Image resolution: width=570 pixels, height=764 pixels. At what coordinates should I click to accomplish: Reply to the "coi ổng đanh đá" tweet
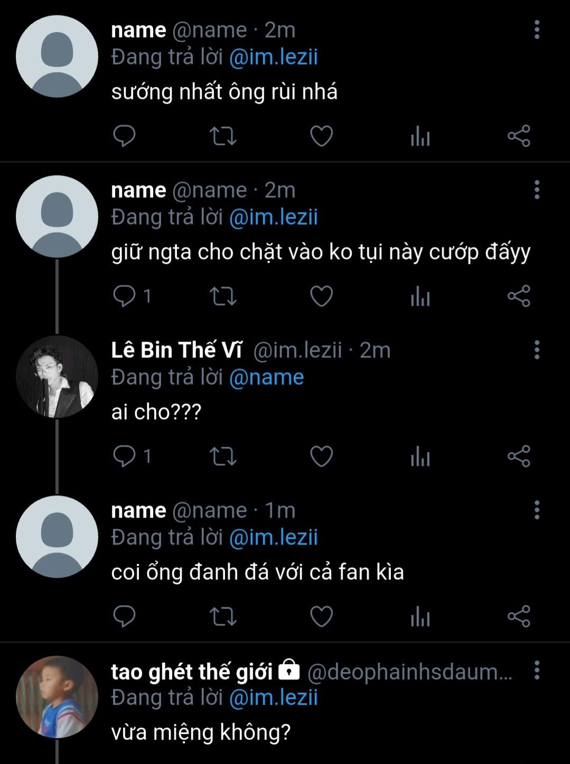[x=125, y=616]
